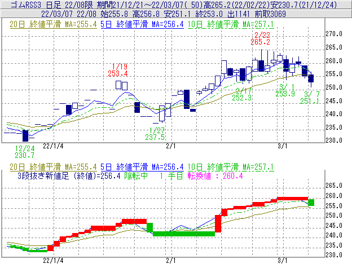Click the 245.0 axis label on lower chart

(334, 225)
